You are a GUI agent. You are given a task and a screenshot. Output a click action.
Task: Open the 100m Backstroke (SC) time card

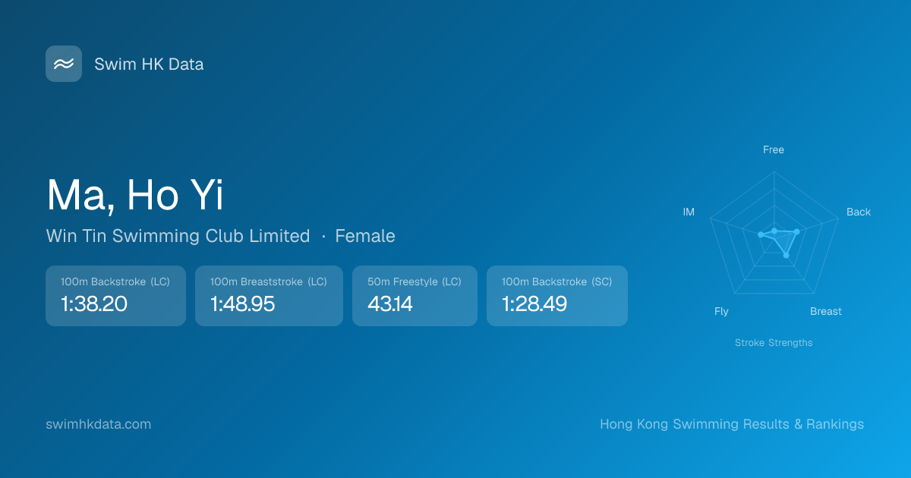point(556,296)
